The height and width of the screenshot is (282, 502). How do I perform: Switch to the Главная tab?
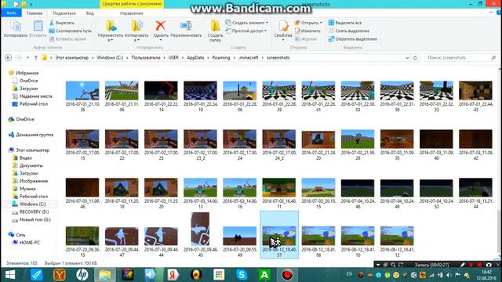pyautogui.click(x=35, y=13)
